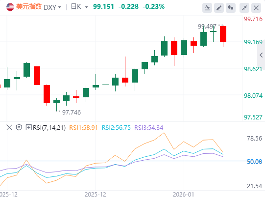The height and width of the screenshot is (201, 265).
Task: Open the indicator line chart tool
Action: (x=207, y=8)
